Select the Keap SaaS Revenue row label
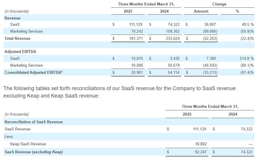 (28, 144)
